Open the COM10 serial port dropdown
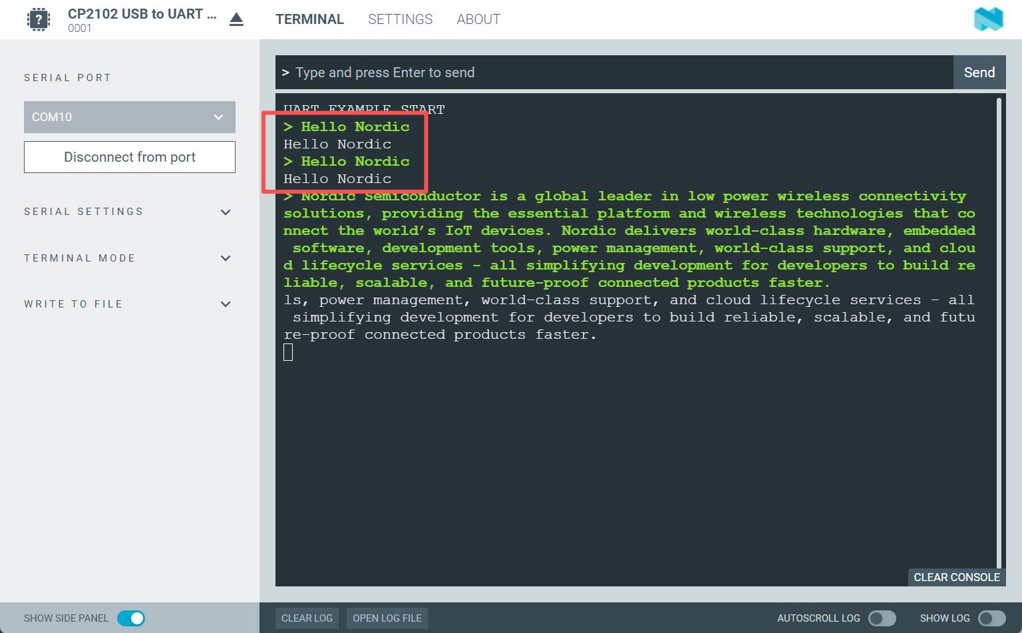The width and height of the screenshot is (1022, 633). tap(130, 117)
